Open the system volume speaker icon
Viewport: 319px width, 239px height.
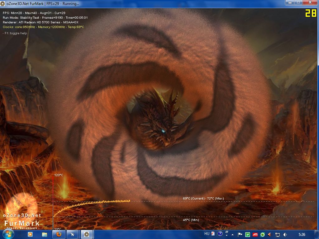(285, 235)
